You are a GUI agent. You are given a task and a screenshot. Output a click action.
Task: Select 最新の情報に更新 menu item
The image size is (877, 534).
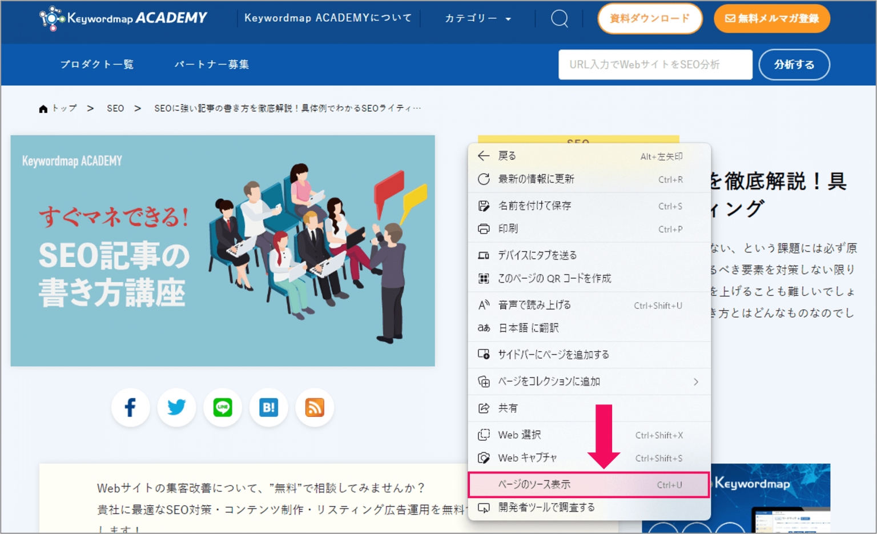589,179
